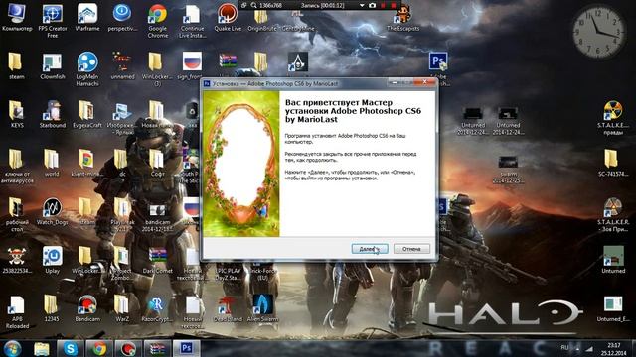Switch to Photoshop installer taskbar button
This screenshot has height=357, width=636.
187,348
